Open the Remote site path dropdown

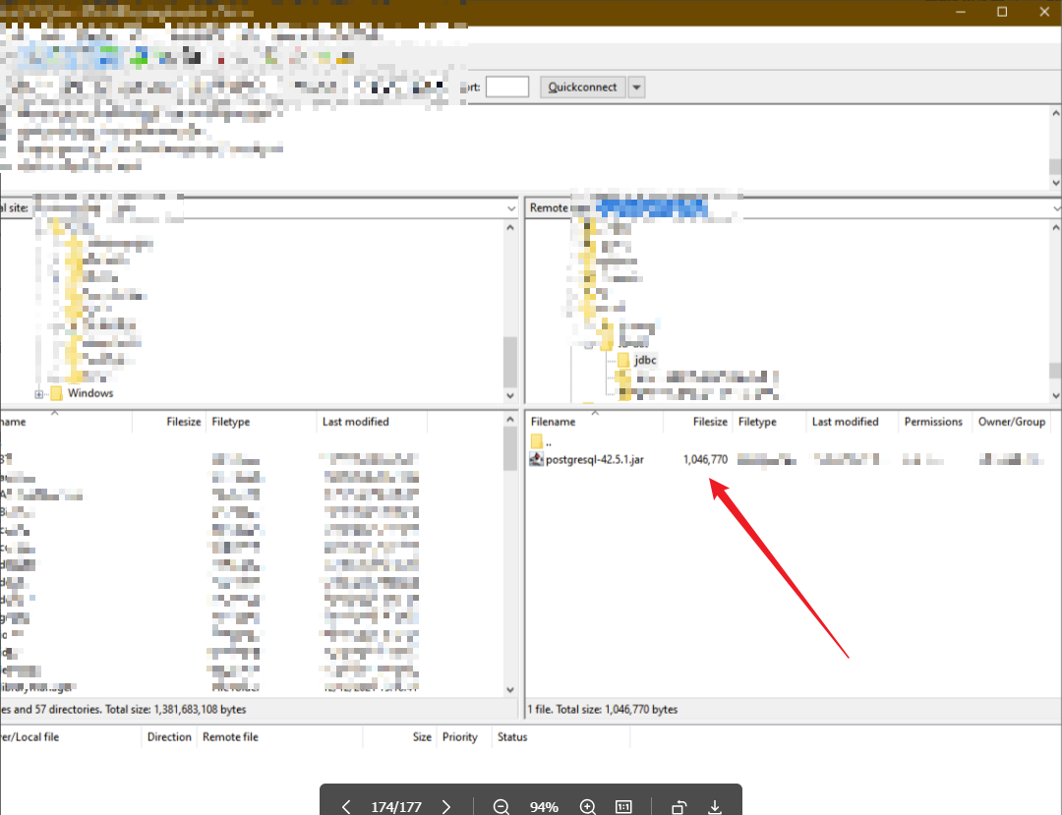coord(1056,207)
